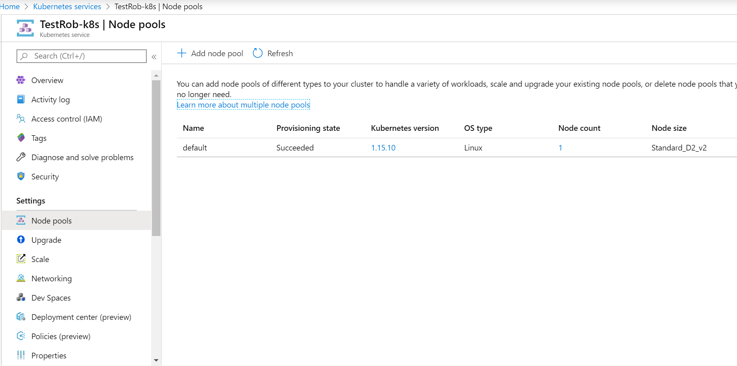Click the Standard_D2_v2 node size cell

tap(679, 148)
